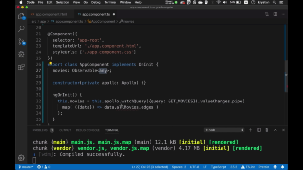Open the Source Control view

coord(21,42)
